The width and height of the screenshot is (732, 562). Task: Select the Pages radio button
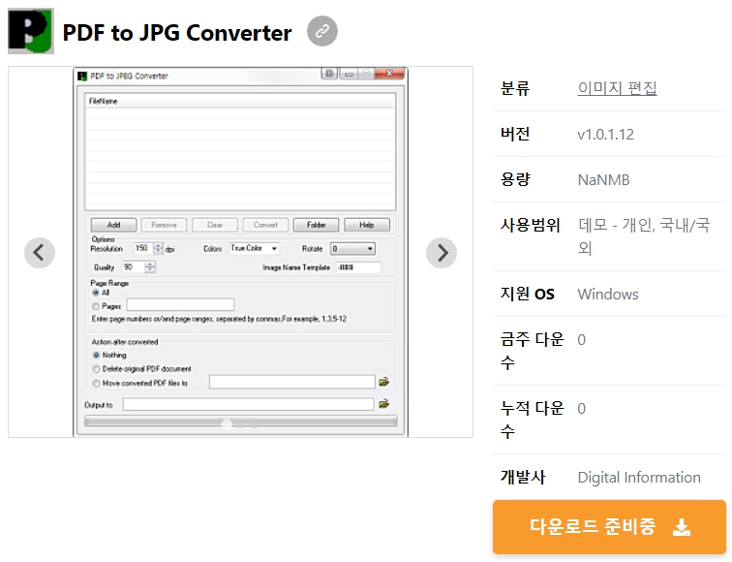[96, 306]
